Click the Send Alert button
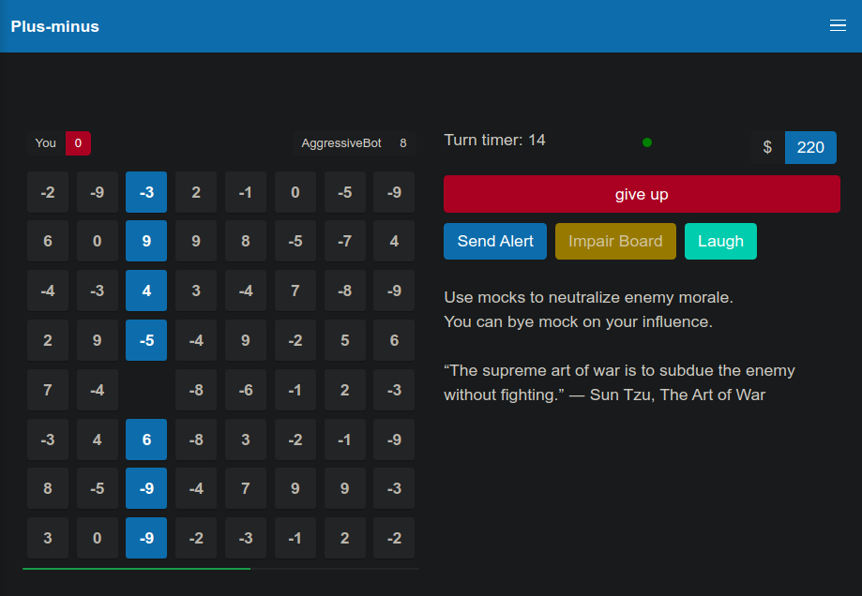The height and width of the screenshot is (596, 862). pyautogui.click(x=494, y=241)
